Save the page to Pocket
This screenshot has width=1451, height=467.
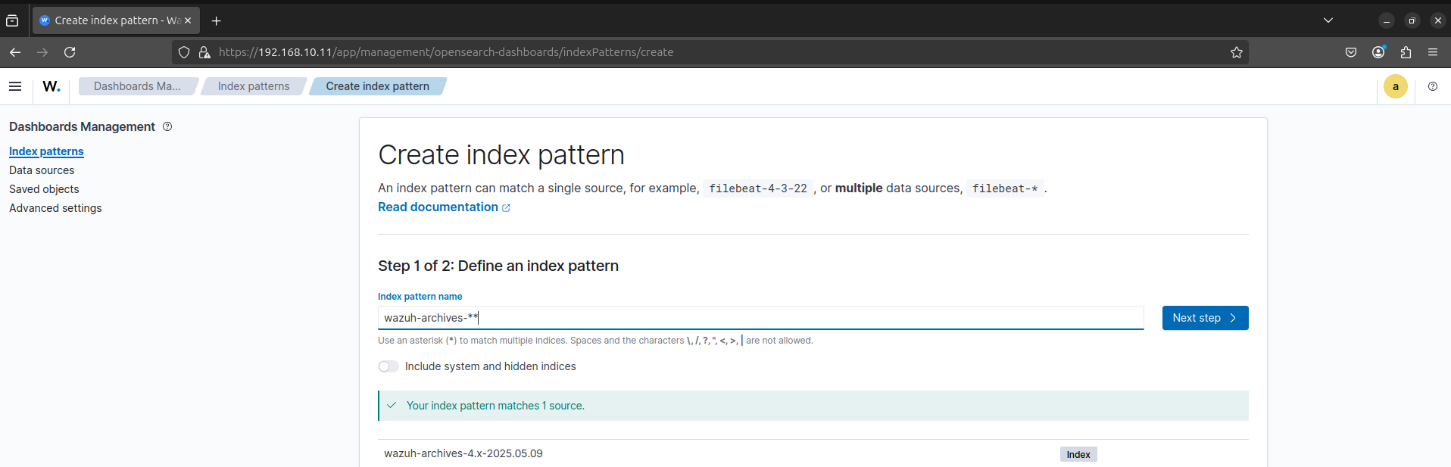(x=1350, y=52)
